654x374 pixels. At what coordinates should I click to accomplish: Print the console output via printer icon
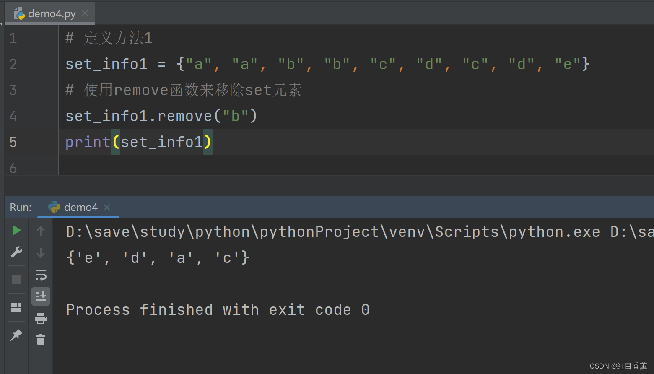[x=41, y=319]
